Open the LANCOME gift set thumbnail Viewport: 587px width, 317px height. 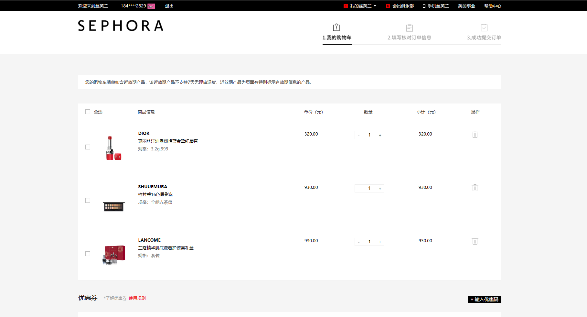pyautogui.click(x=113, y=255)
